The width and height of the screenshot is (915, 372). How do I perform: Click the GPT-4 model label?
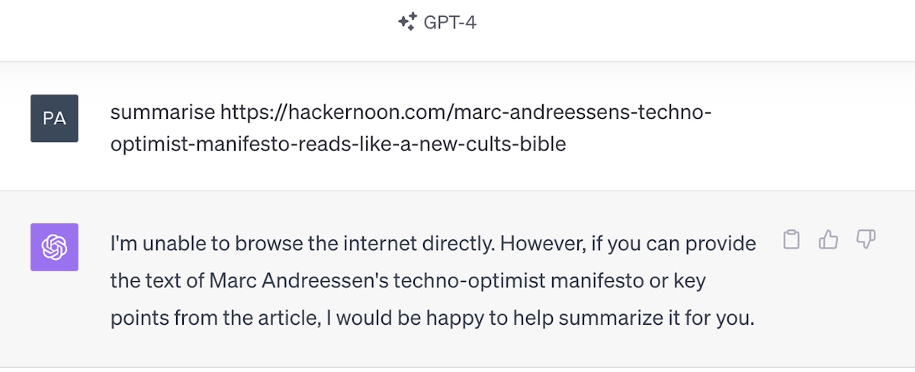pos(450,22)
